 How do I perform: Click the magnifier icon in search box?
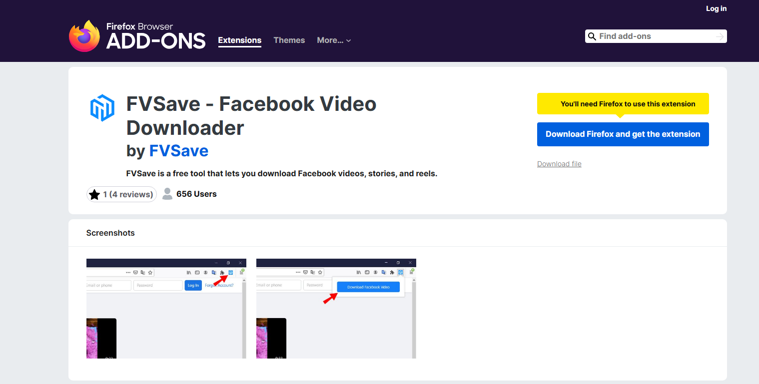pyautogui.click(x=592, y=36)
